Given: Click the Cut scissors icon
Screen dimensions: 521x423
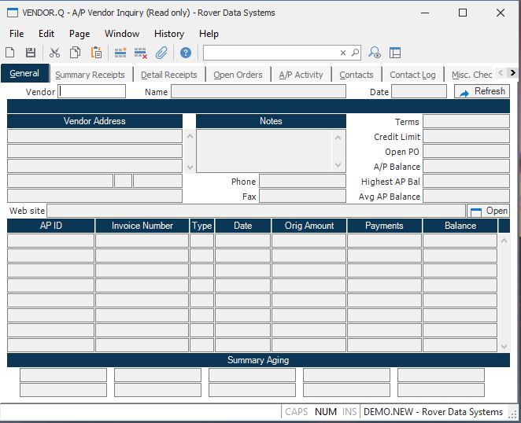Looking at the screenshot, I should (x=54, y=53).
